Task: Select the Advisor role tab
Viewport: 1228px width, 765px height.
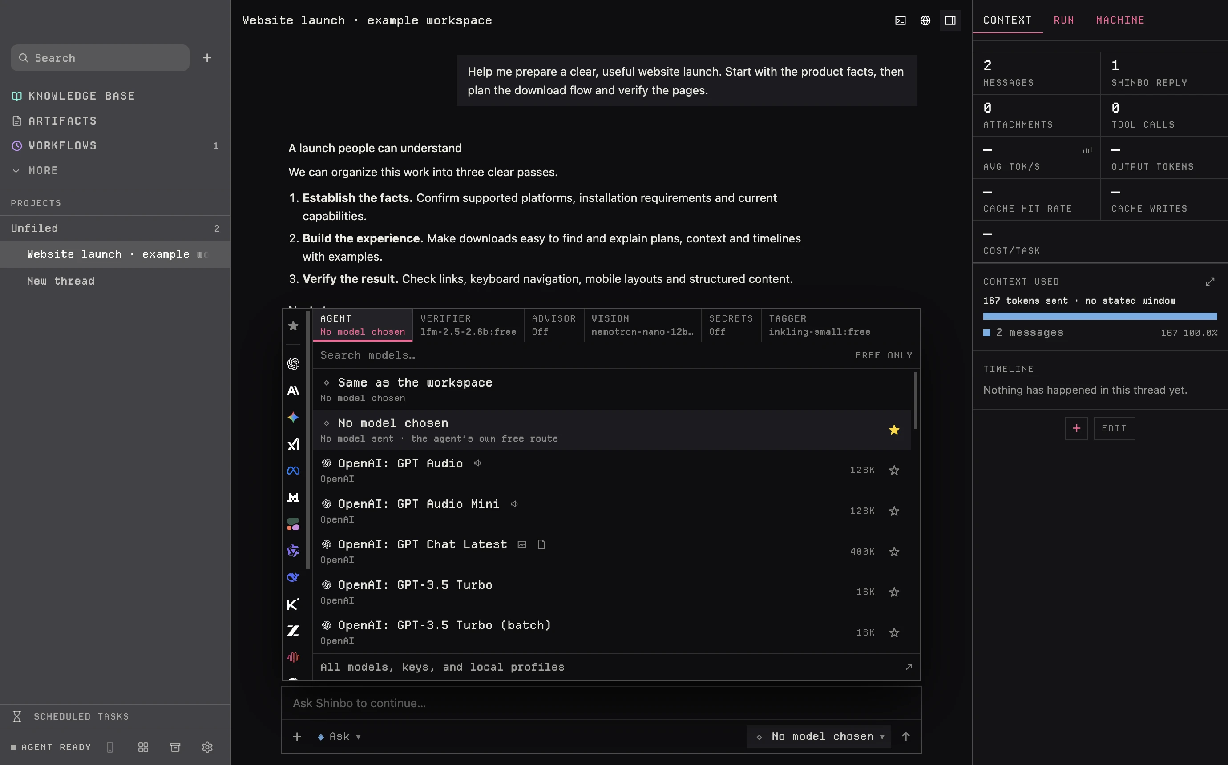Action: pos(553,325)
